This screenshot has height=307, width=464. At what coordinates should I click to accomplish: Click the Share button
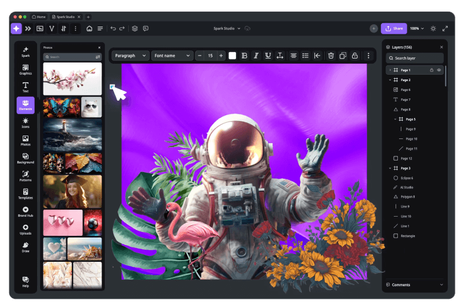tap(394, 28)
